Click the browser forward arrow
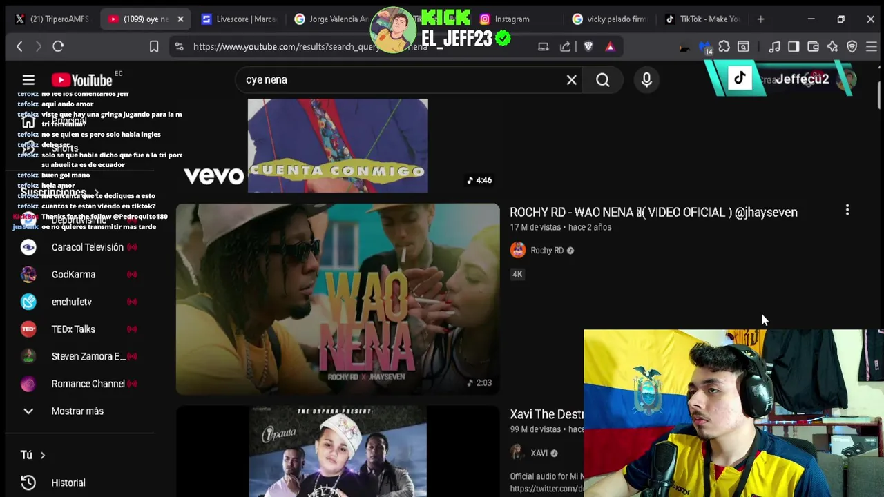884x497 pixels. pyautogui.click(x=39, y=46)
